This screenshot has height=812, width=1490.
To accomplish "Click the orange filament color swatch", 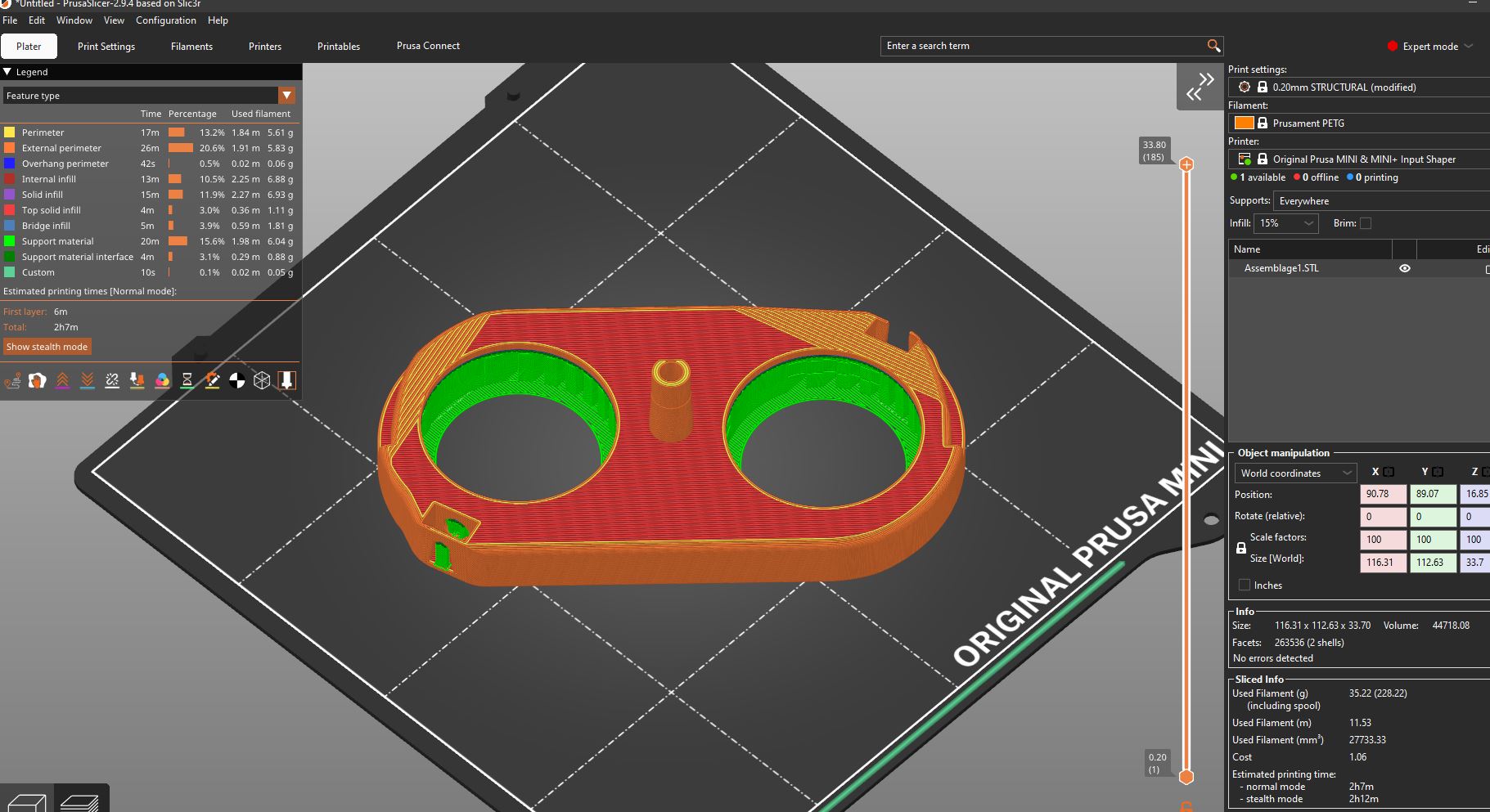I will (x=1244, y=123).
